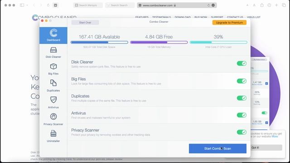Screen dimensions: 290x163
Task: Click Got it on cookie notice
Action: [266, 148]
